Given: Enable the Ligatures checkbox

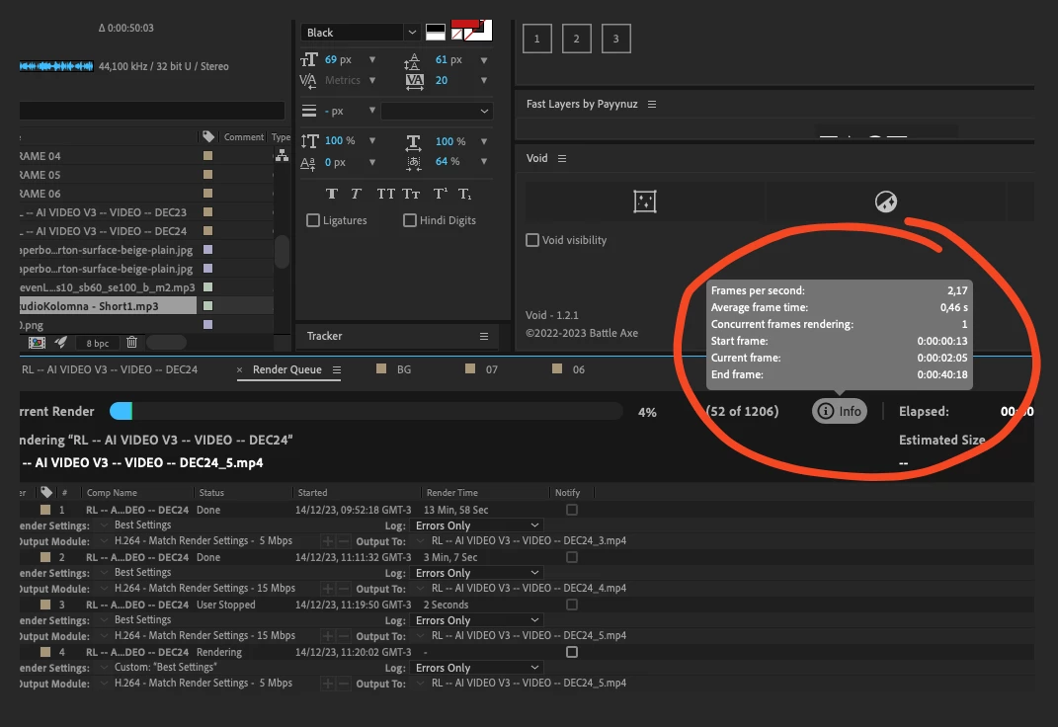Looking at the screenshot, I should tap(313, 220).
